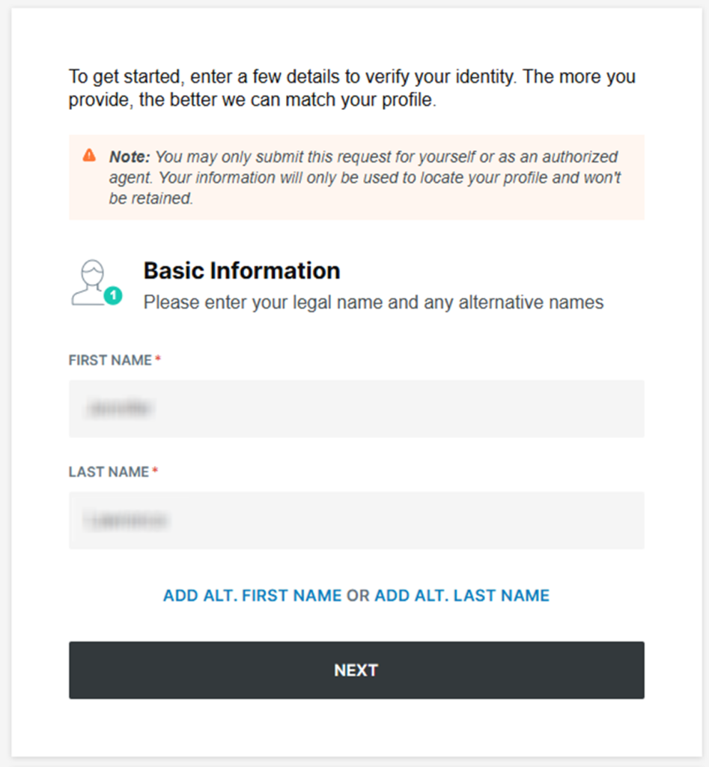Click the red asterisk beside LAST NAME

tap(154, 470)
